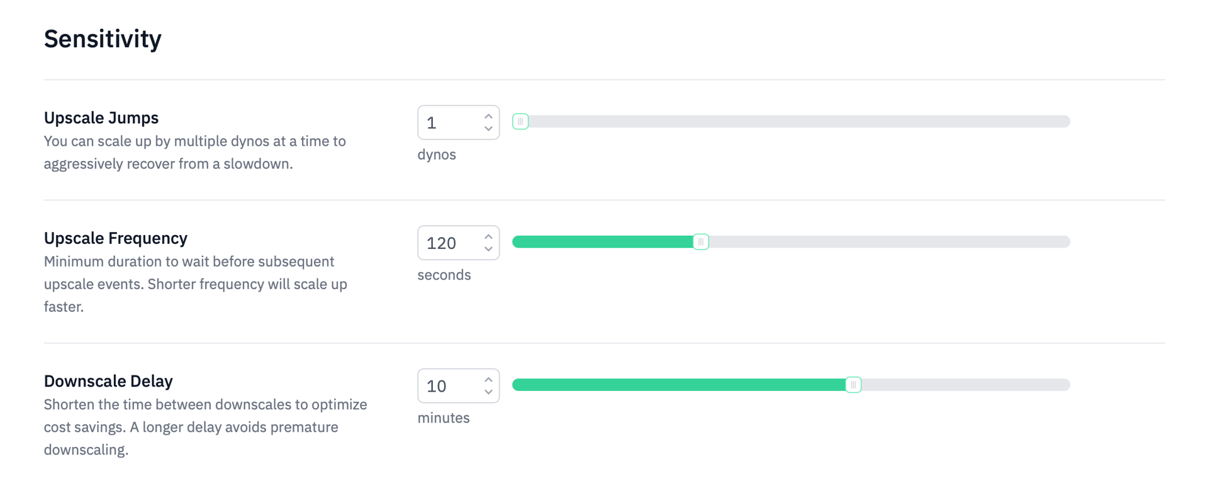The width and height of the screenshot is (1208, 501).
Task: Increase Upscale Jumps with the up arrow
Action: 488,116
